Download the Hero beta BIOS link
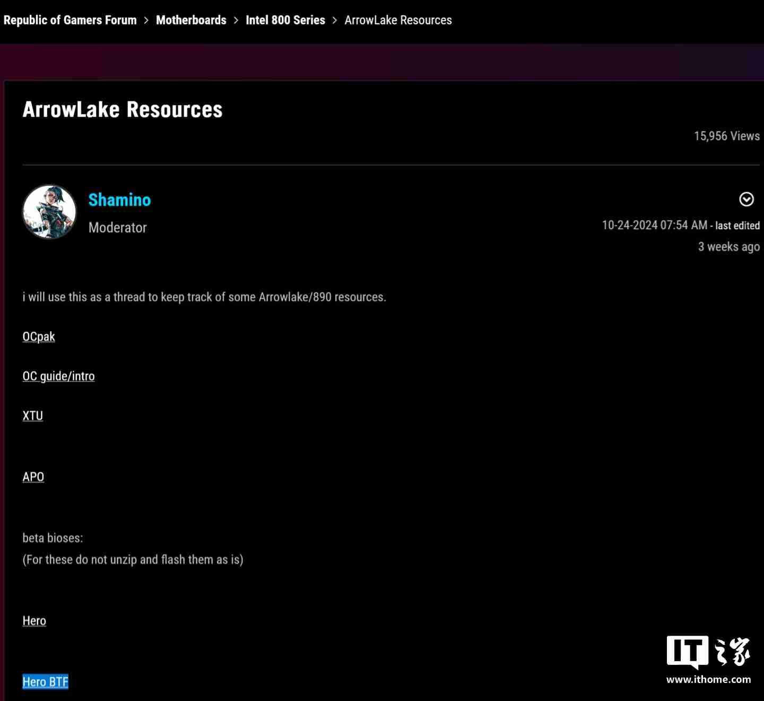Viewport: 764px width, 701px height. [34, 620]
